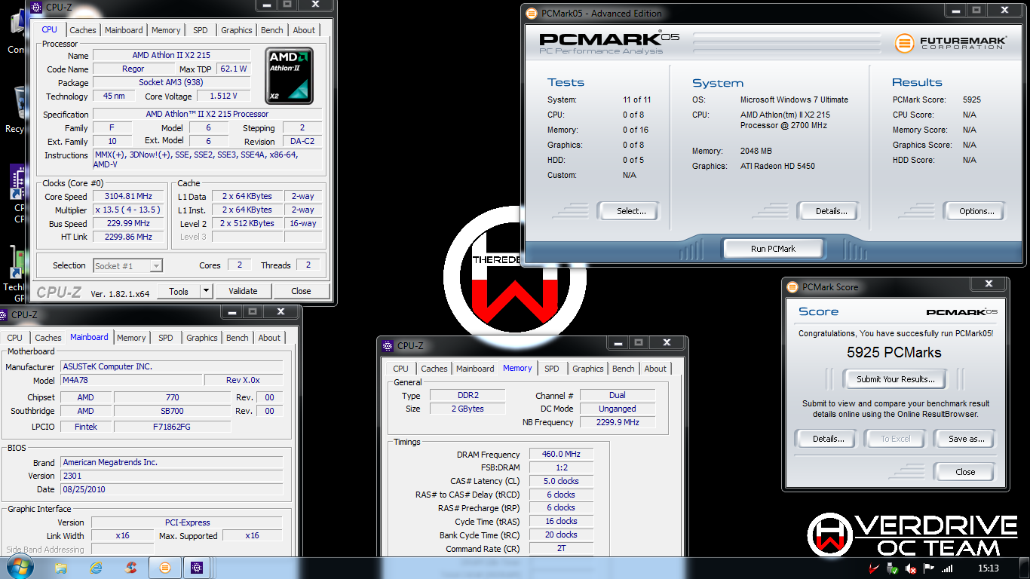
Task: Click the DRAM Frequency 460.0 MHz field
Action: click(x=561, y=455)
